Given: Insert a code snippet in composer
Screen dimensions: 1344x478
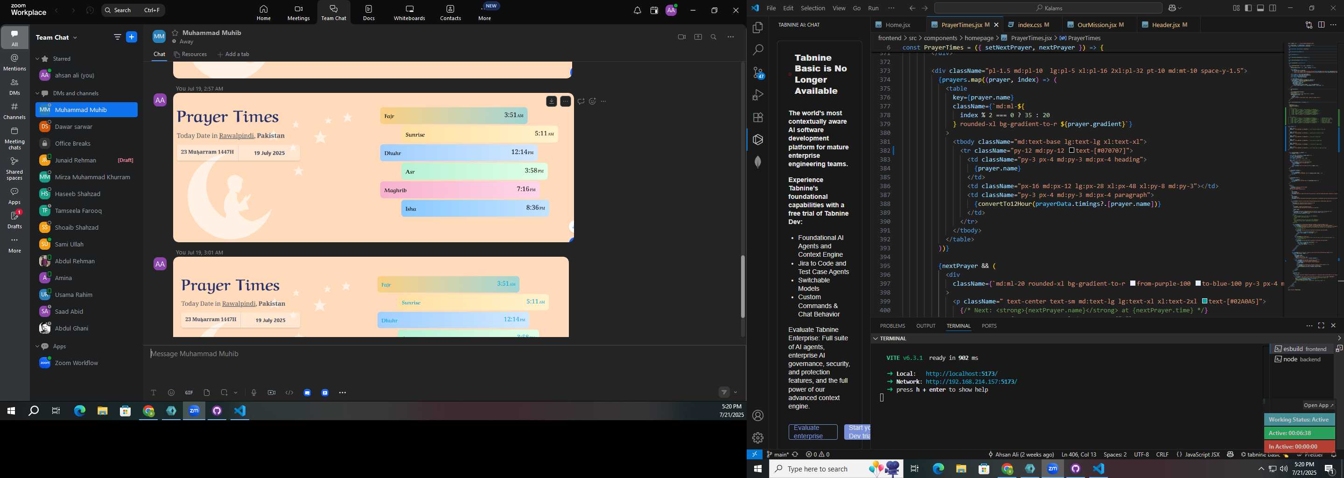Looking at the screenshot, I should coord(289,393).
